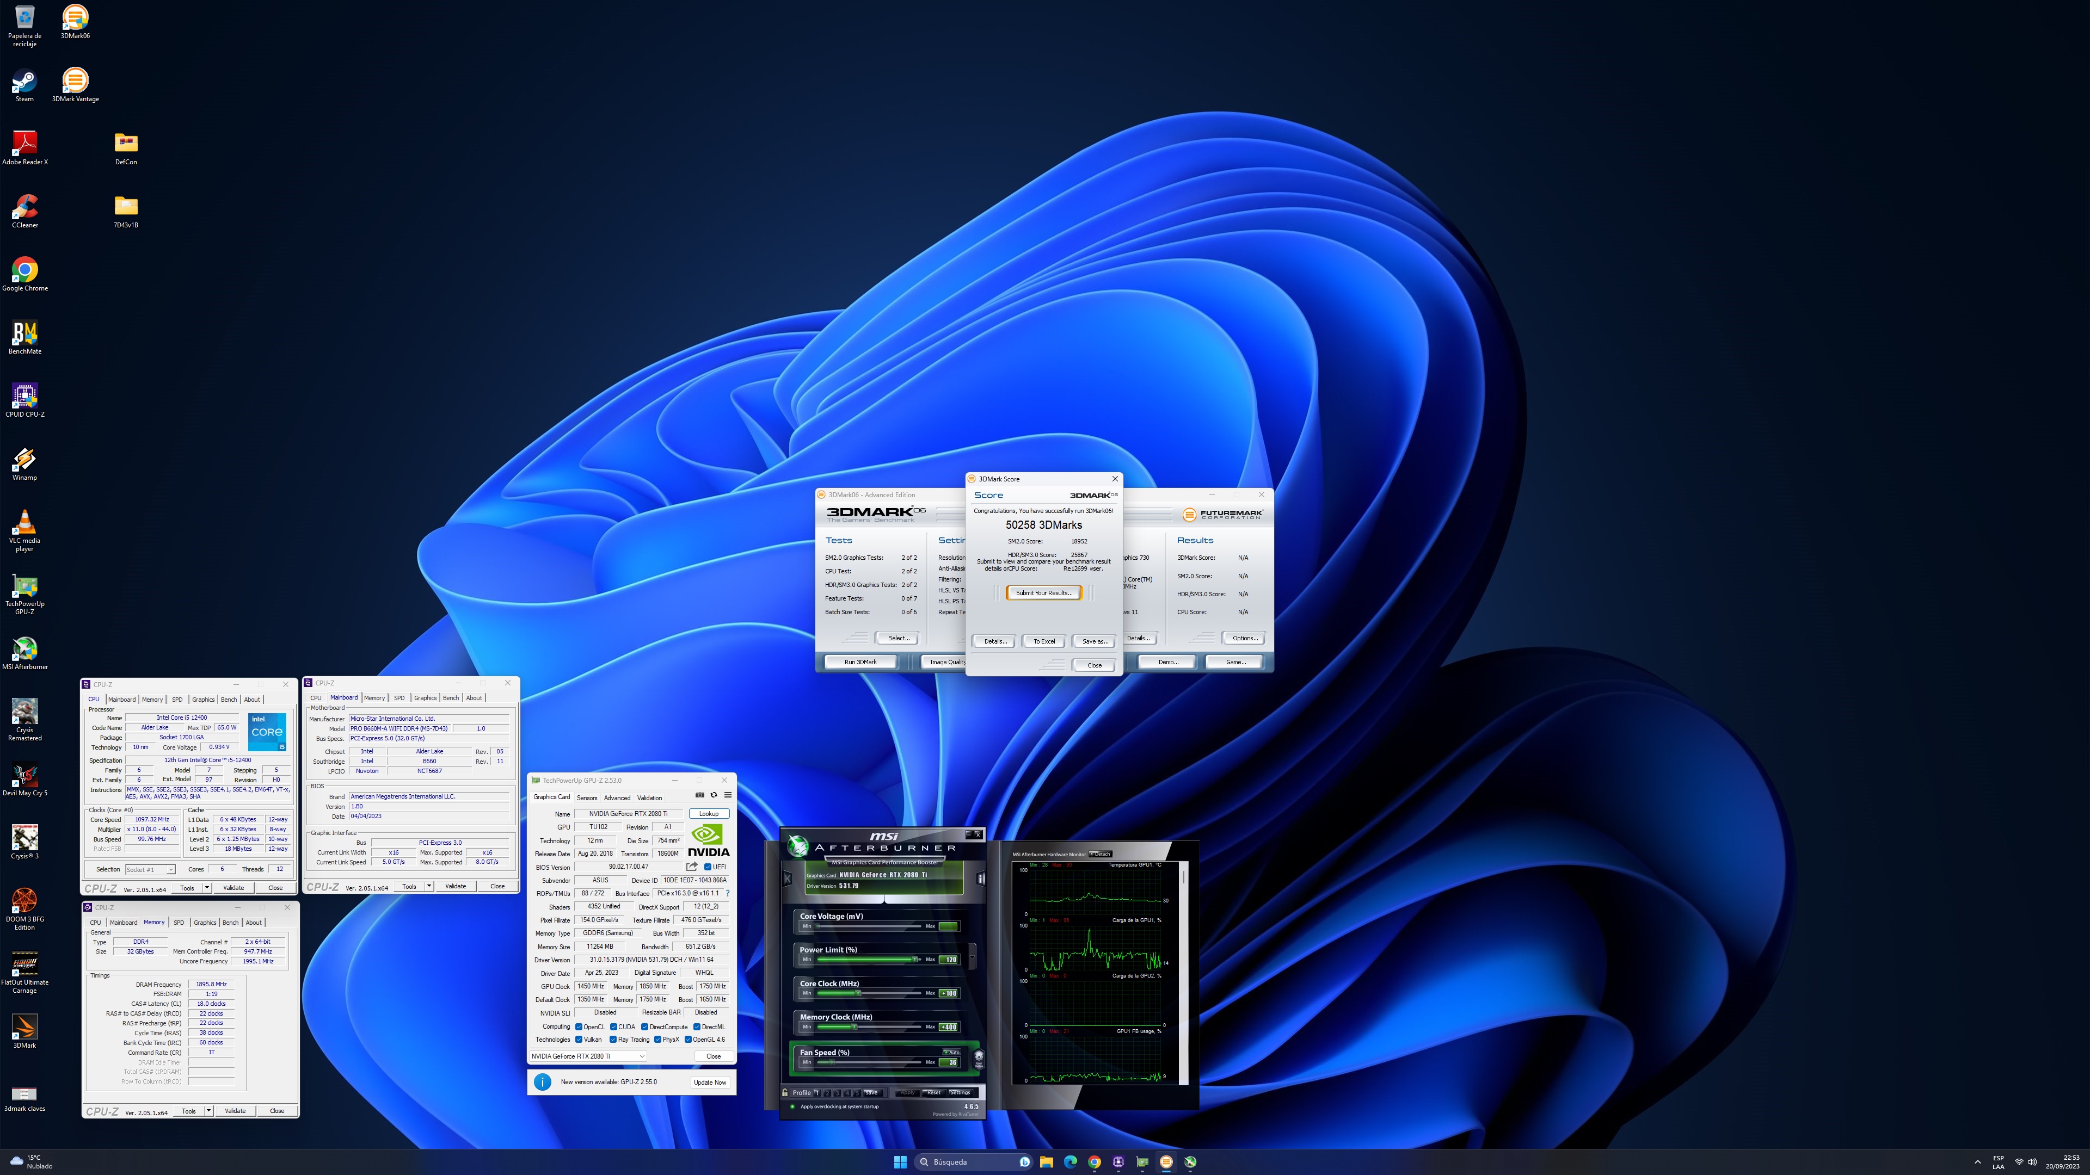Open the Socket #1 selection dropdown in CPU-Z
The width and height of the screenshot is (2090, 1175).
pos(150,869)
